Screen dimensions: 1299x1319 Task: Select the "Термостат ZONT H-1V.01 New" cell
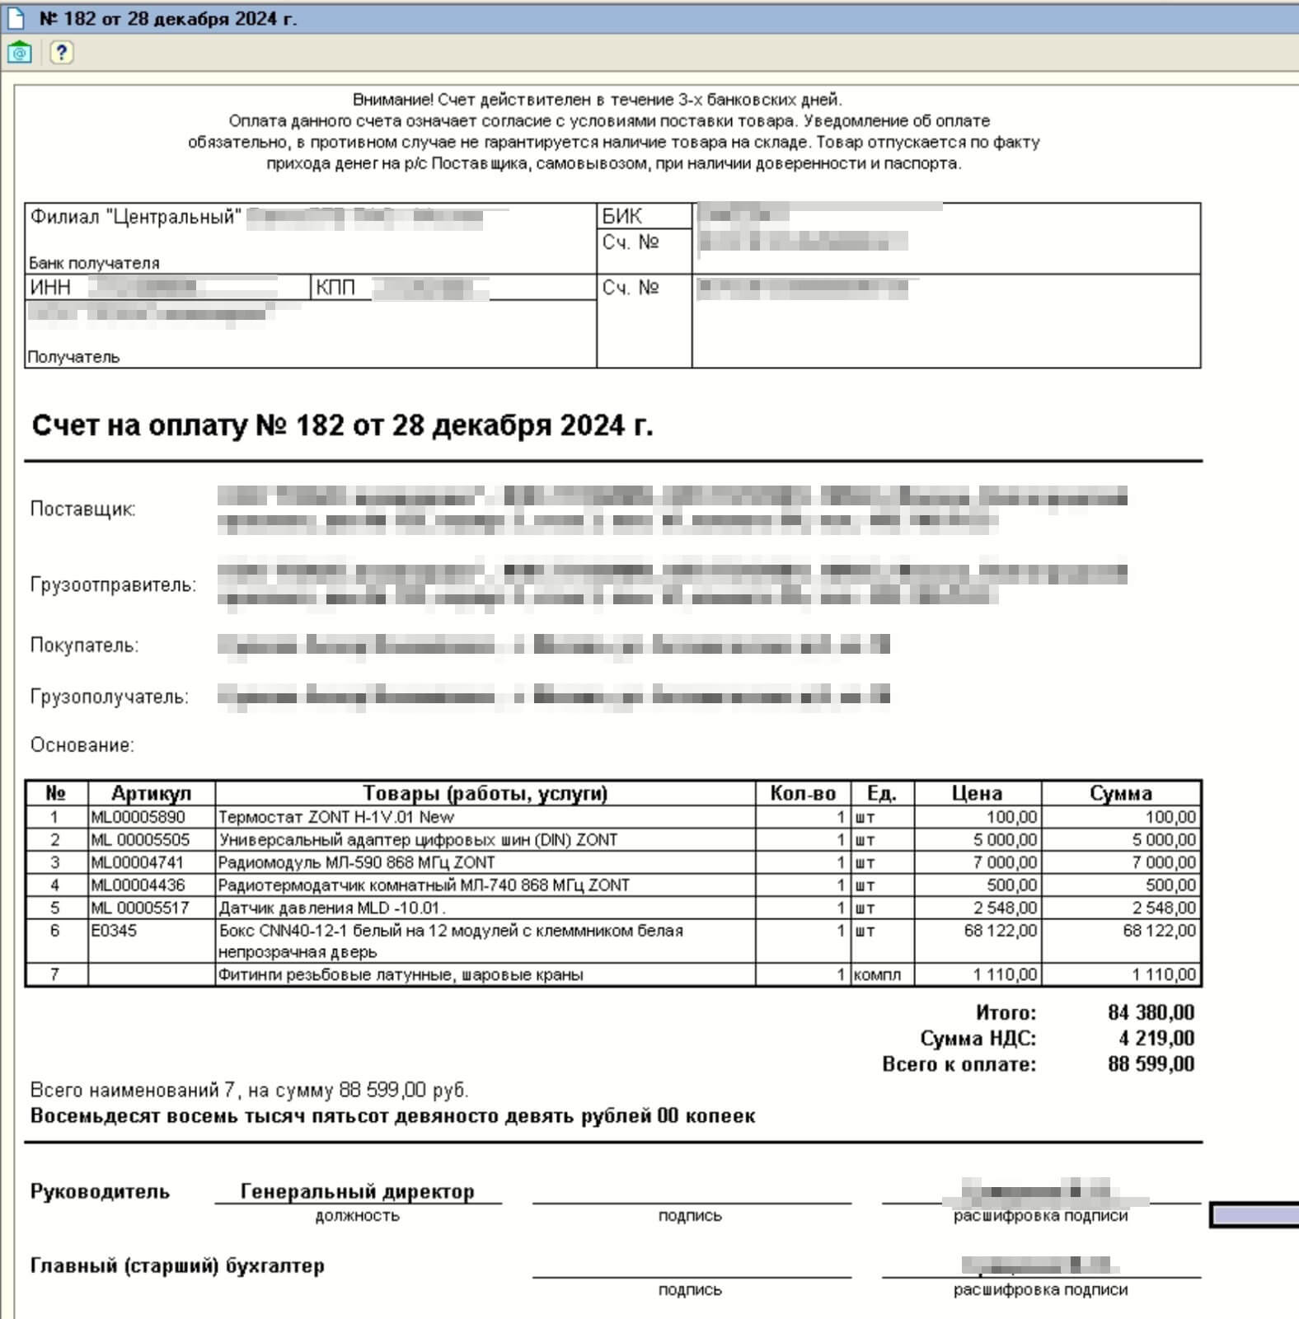point(485,817)
